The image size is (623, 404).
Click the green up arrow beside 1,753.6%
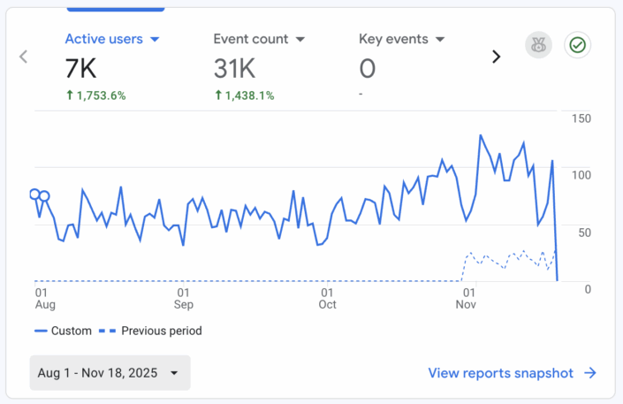pyautogui.click(x=70, y=95)
